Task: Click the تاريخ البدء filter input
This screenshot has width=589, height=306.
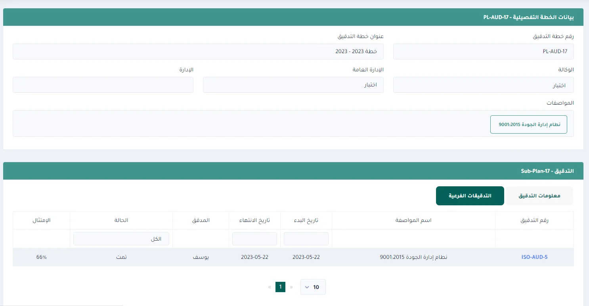Action: (306, 239)
